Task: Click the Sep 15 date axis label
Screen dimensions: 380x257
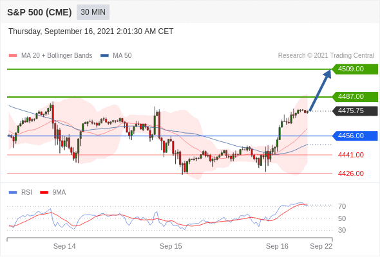Action: 171,246
